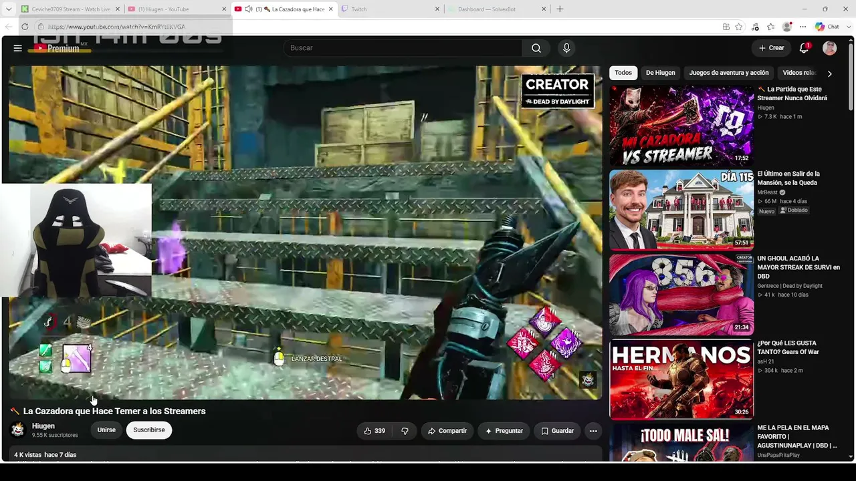The width and height of the screenshot is (856, 481).
Task: Select the De Hiugen filter chip
Action: [661, 73]
